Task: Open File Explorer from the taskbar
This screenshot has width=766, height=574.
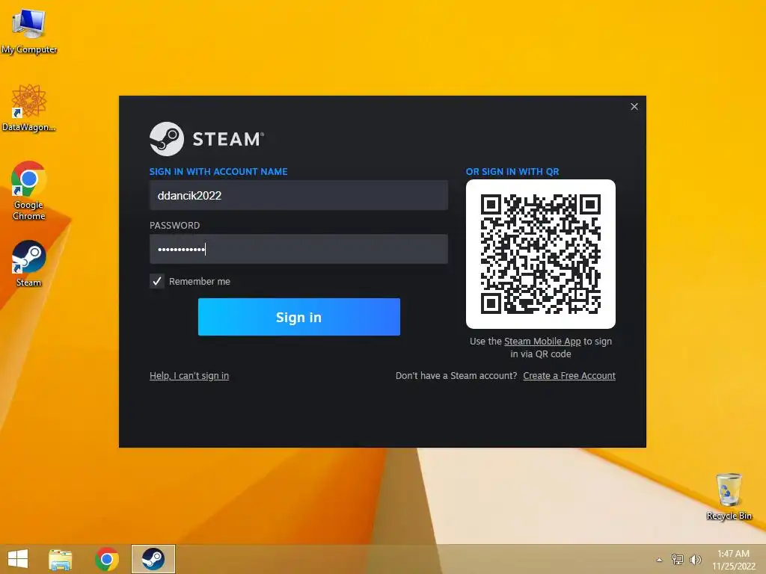Action: tap(61, 559)
